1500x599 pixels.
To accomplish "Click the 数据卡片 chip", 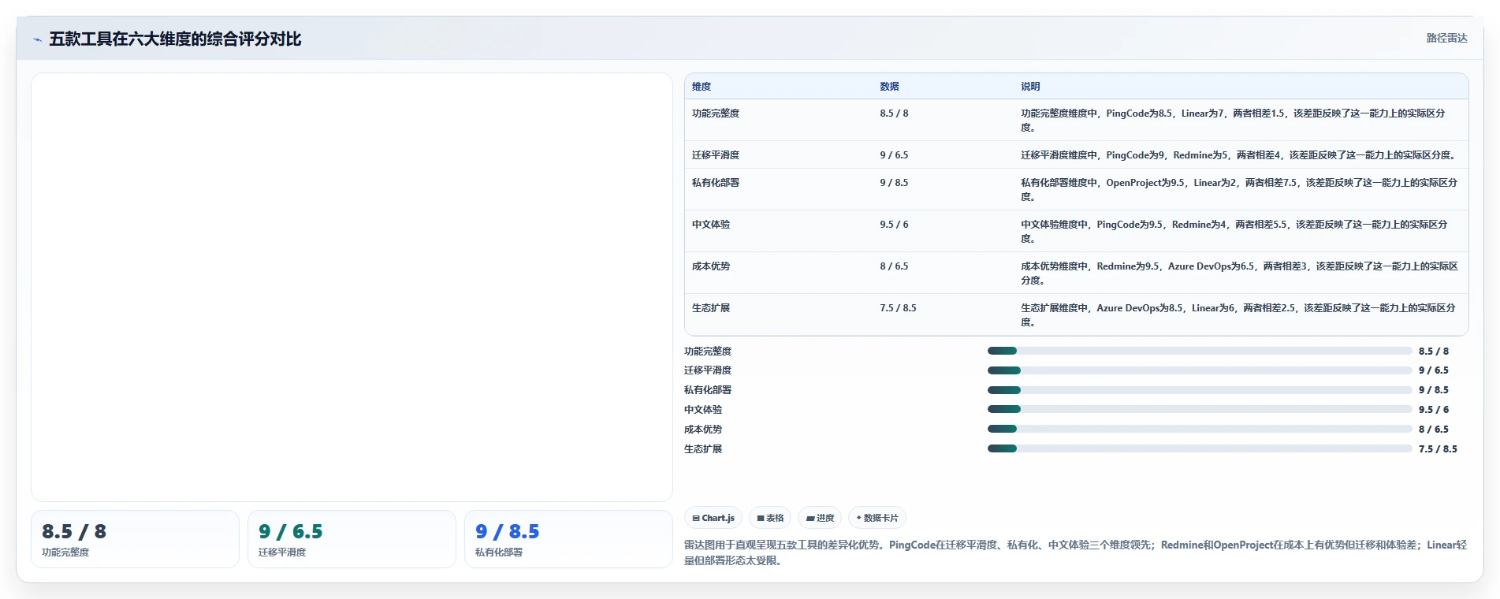I will coord(877,518).
